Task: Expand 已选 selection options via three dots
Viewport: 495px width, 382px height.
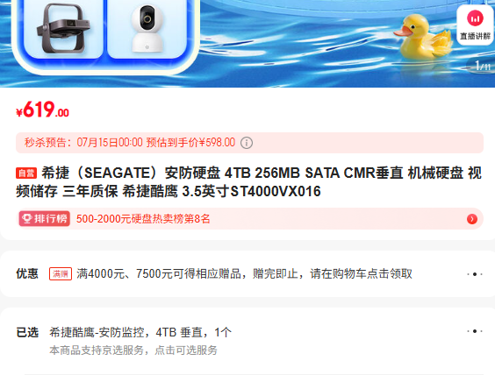Action: coord(475,331)
